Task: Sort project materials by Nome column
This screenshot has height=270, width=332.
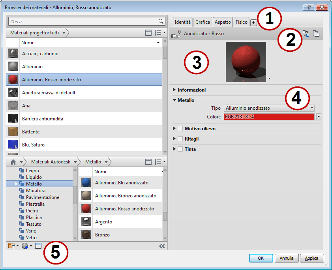Action: 91,43
